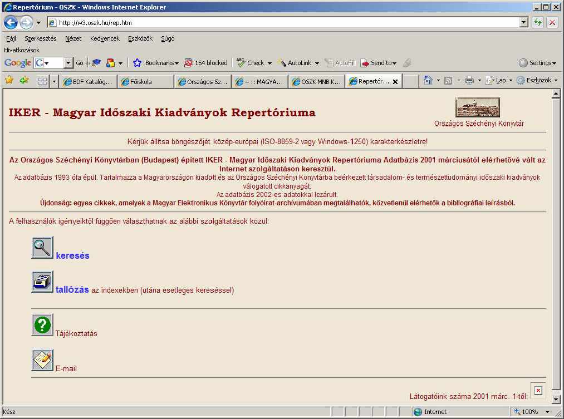Click the highlighter pen icon on Google toolbar

(x=407, y=63)
